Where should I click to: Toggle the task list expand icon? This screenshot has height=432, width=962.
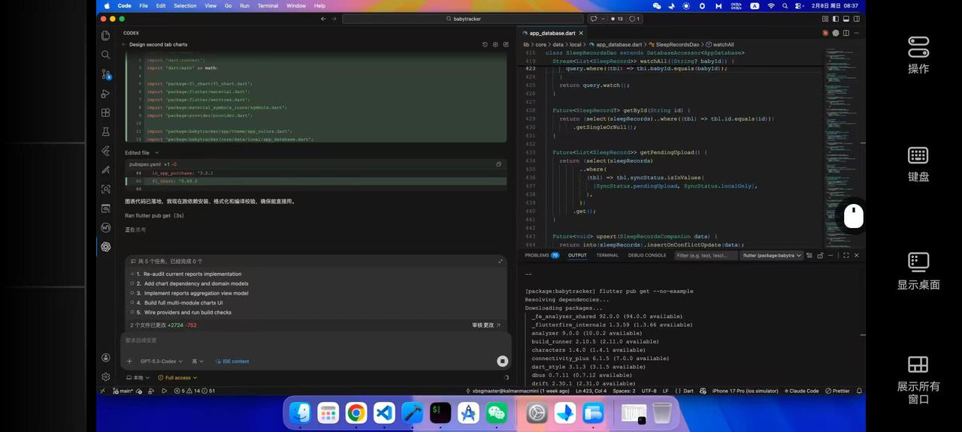tap(501, 261)
